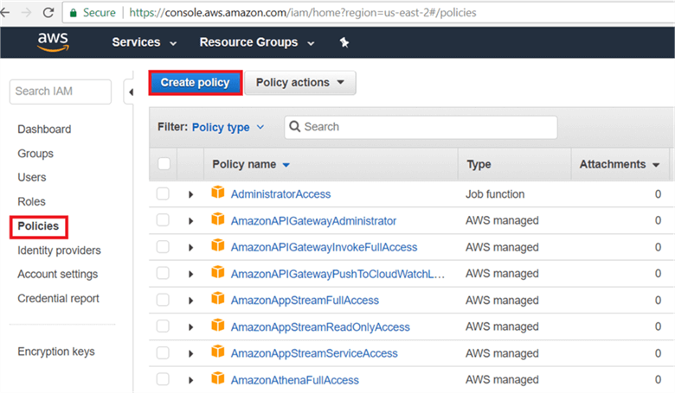The image size is (675, 393).
Task: Open the AmazonAPIGatewayInvokeFullAccess policy link
Action: coord(324,247)
